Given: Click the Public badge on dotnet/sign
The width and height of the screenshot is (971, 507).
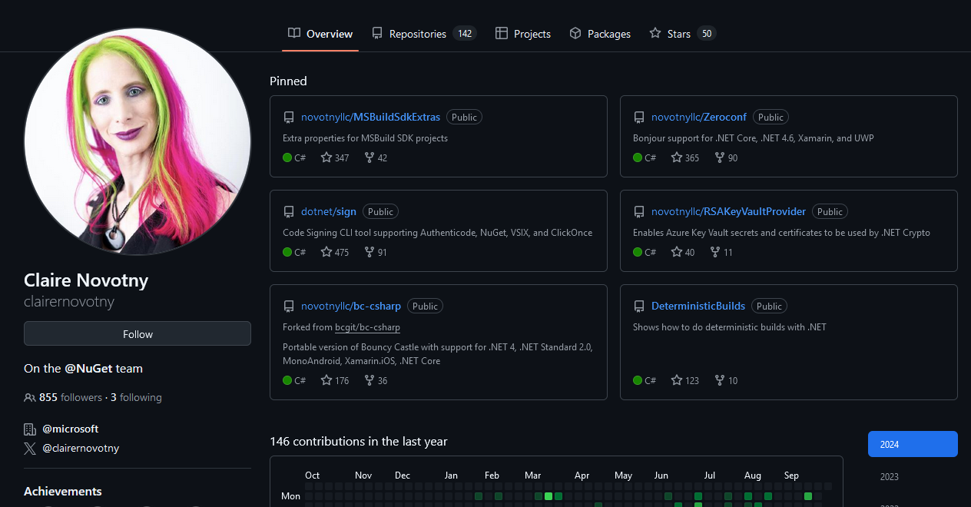Looking at the screenshot, I should (x=380, y=212).
